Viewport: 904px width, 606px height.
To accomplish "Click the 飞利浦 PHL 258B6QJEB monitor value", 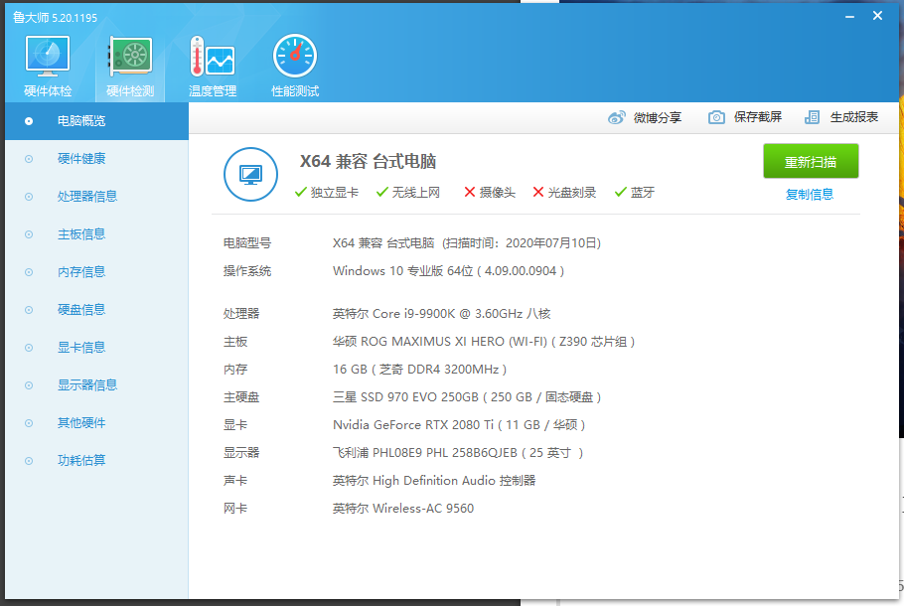I will pos(458,453).
